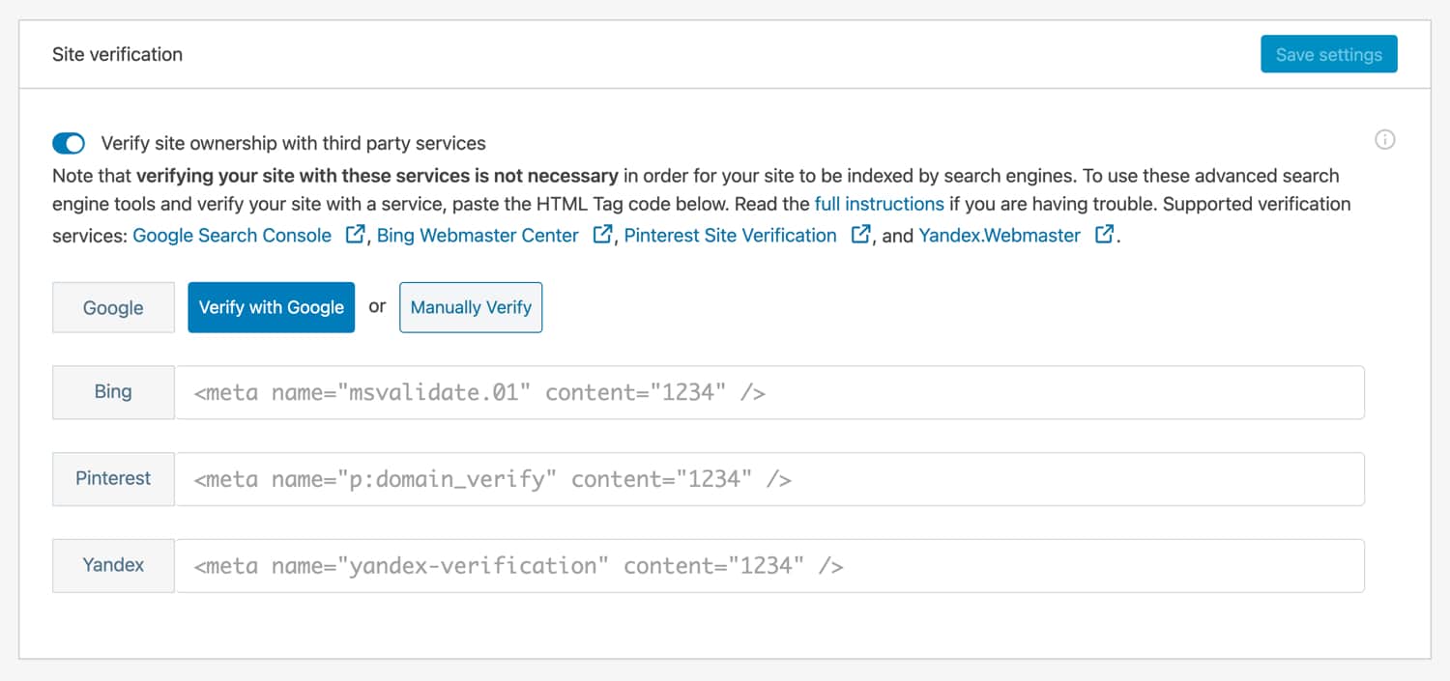Click the Google label box
Image resolution: width=1450 pixels, height=681 pixels.
[x=113, y=308]
